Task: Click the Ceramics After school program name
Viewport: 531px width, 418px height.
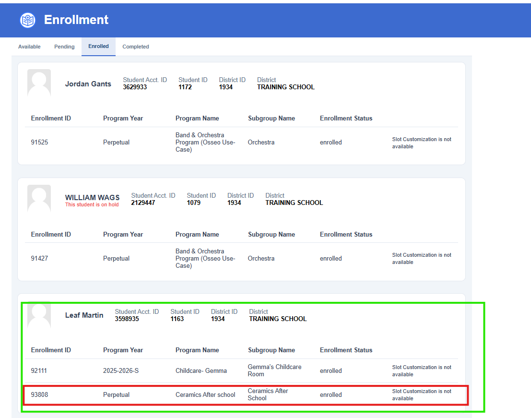Action: (x=205, y=395)
